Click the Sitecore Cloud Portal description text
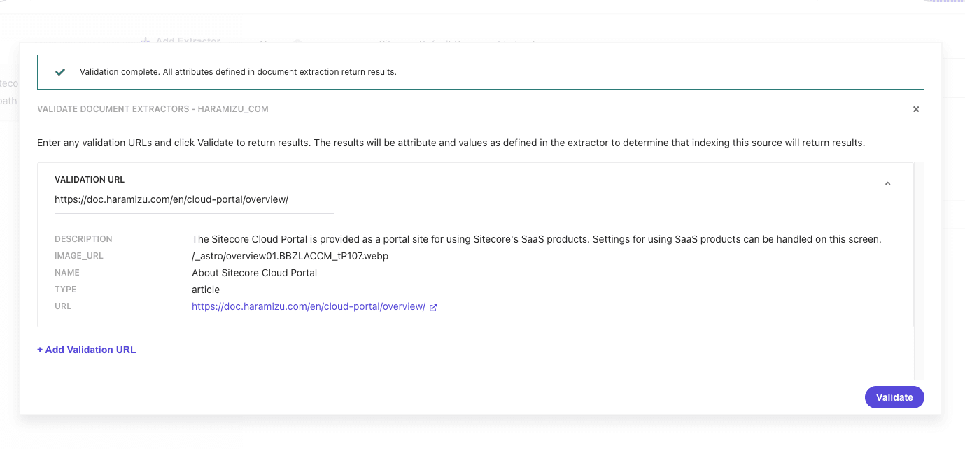Screen dimensions: 965x449 point(536,239)
